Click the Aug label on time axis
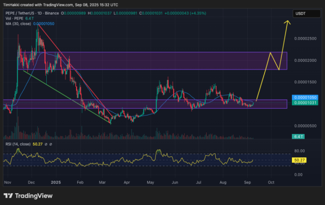The height and width of the screenshot is (205, 325). coord(223,183)
